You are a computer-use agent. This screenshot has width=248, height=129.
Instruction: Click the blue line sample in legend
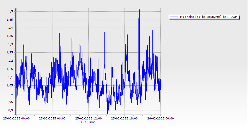pos(174,17)
